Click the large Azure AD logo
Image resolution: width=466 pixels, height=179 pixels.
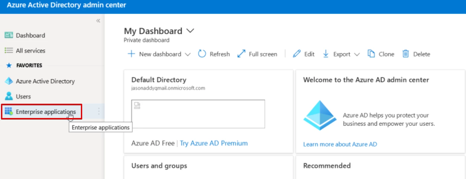coord(320,115)
